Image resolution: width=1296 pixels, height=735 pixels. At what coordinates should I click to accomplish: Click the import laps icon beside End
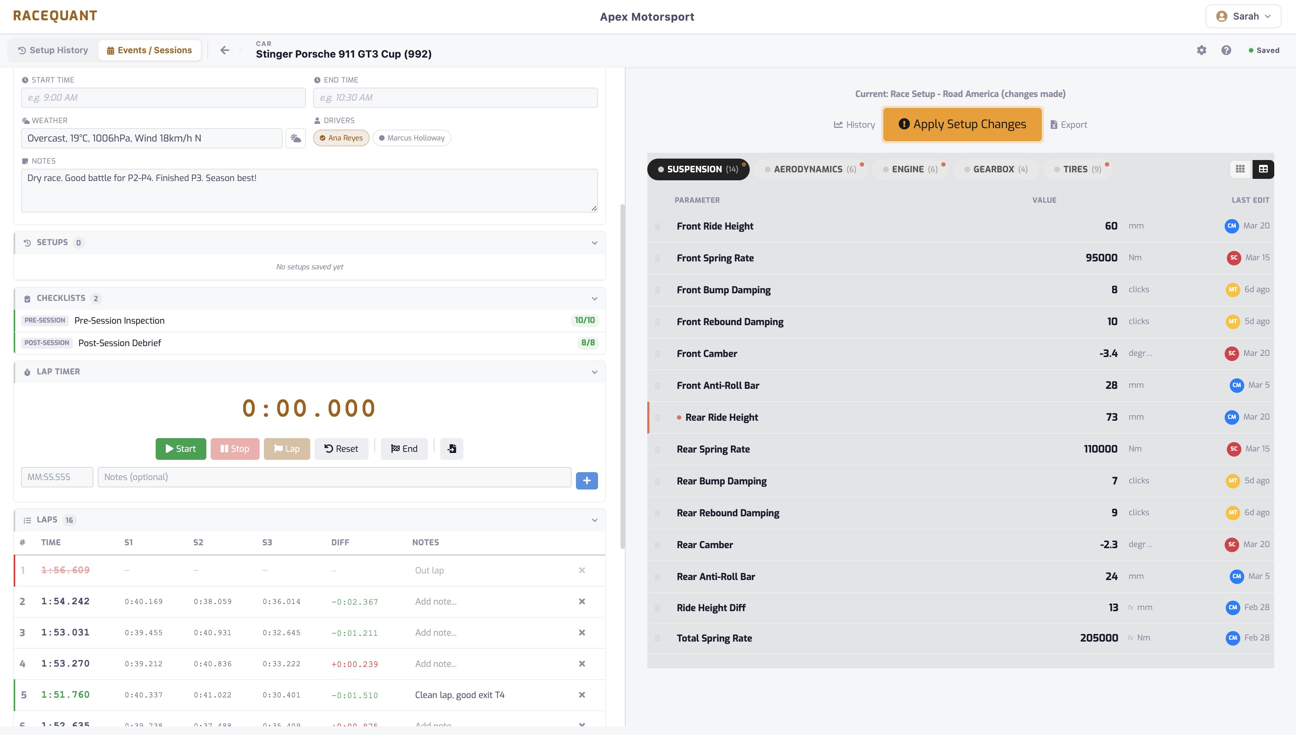point(452,449)
